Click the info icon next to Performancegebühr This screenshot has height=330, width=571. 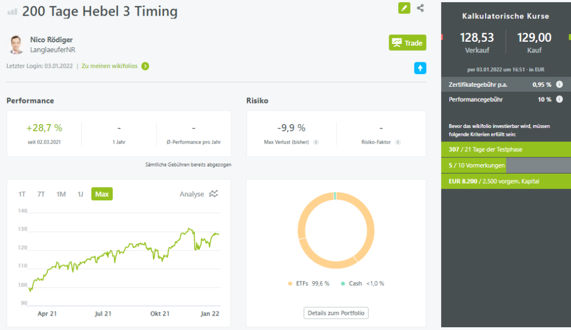[559, 99]
